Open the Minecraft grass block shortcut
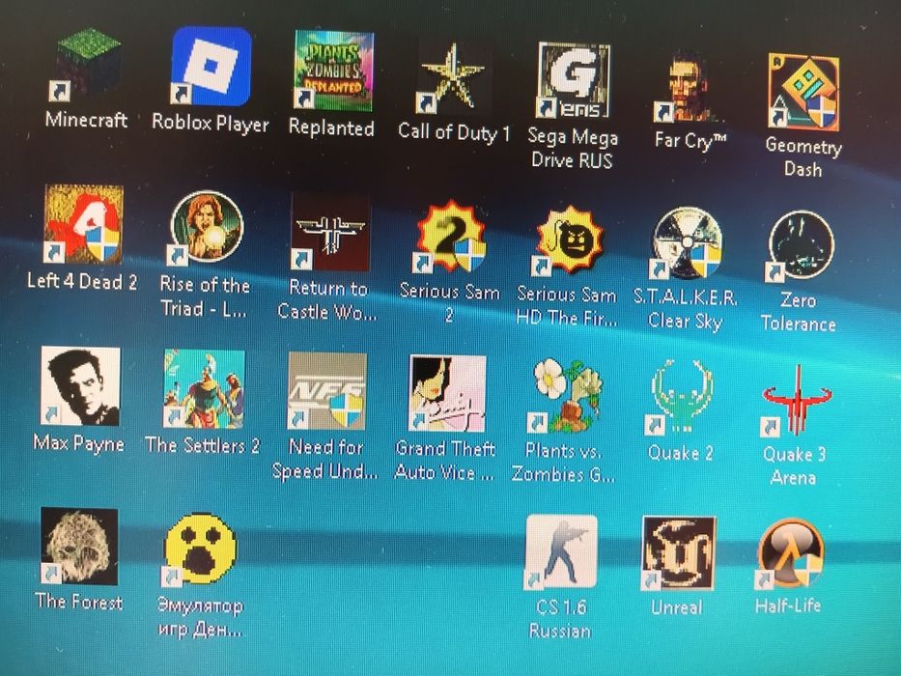 86,65
